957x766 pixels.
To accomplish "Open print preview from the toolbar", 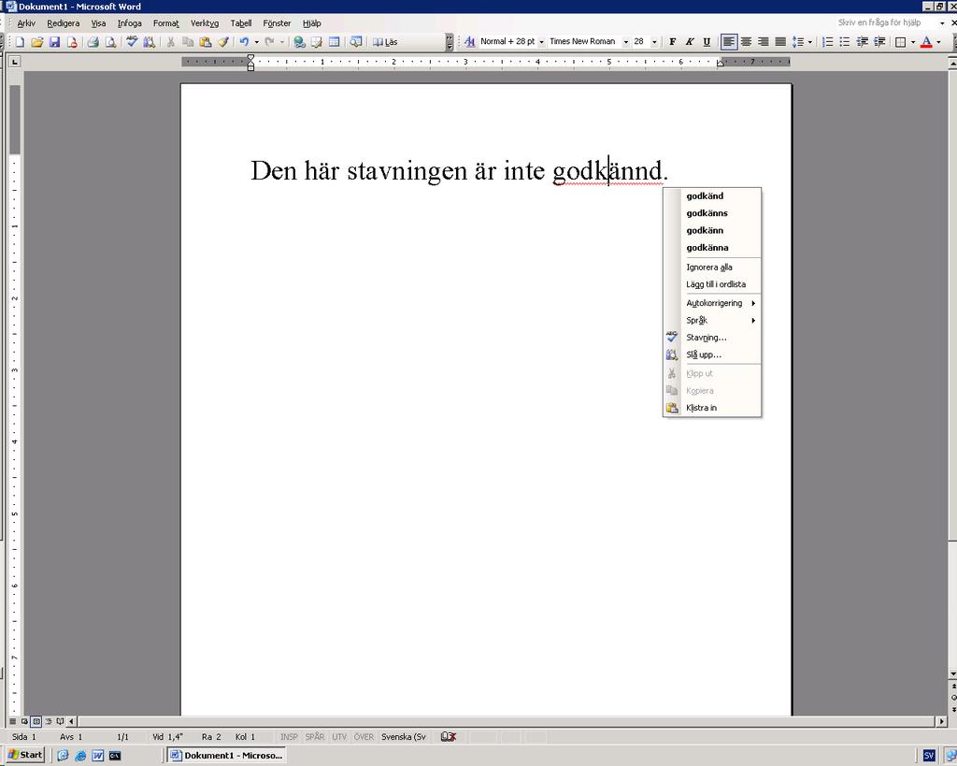I will tap(110, 42).
